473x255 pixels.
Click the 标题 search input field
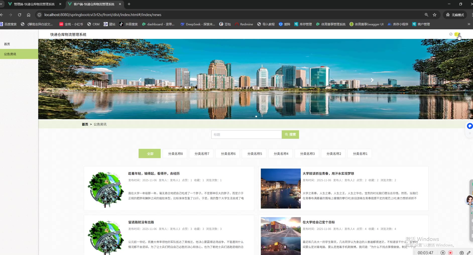pyautogui.click(x=246, y=135)
